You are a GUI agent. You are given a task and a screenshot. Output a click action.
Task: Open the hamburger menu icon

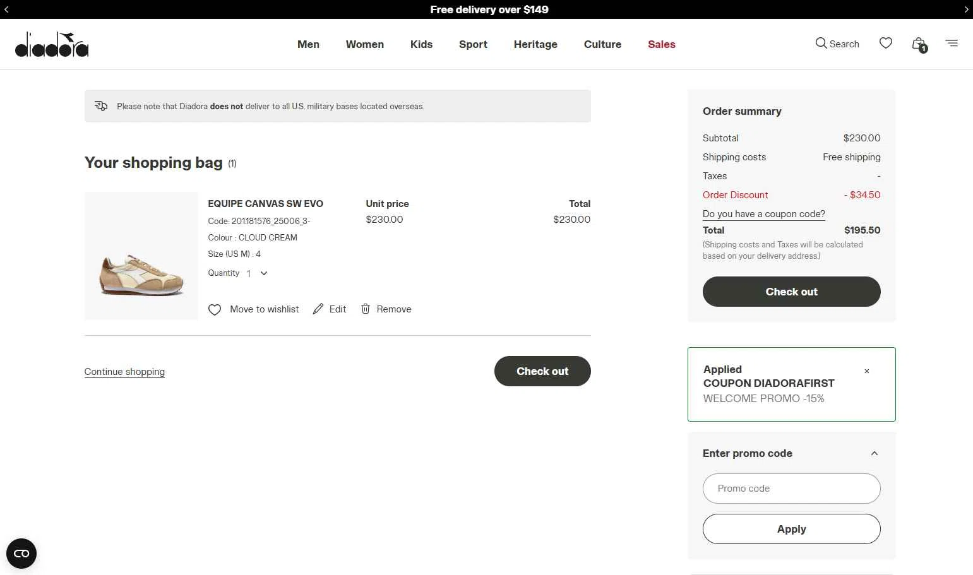point(952,43)
